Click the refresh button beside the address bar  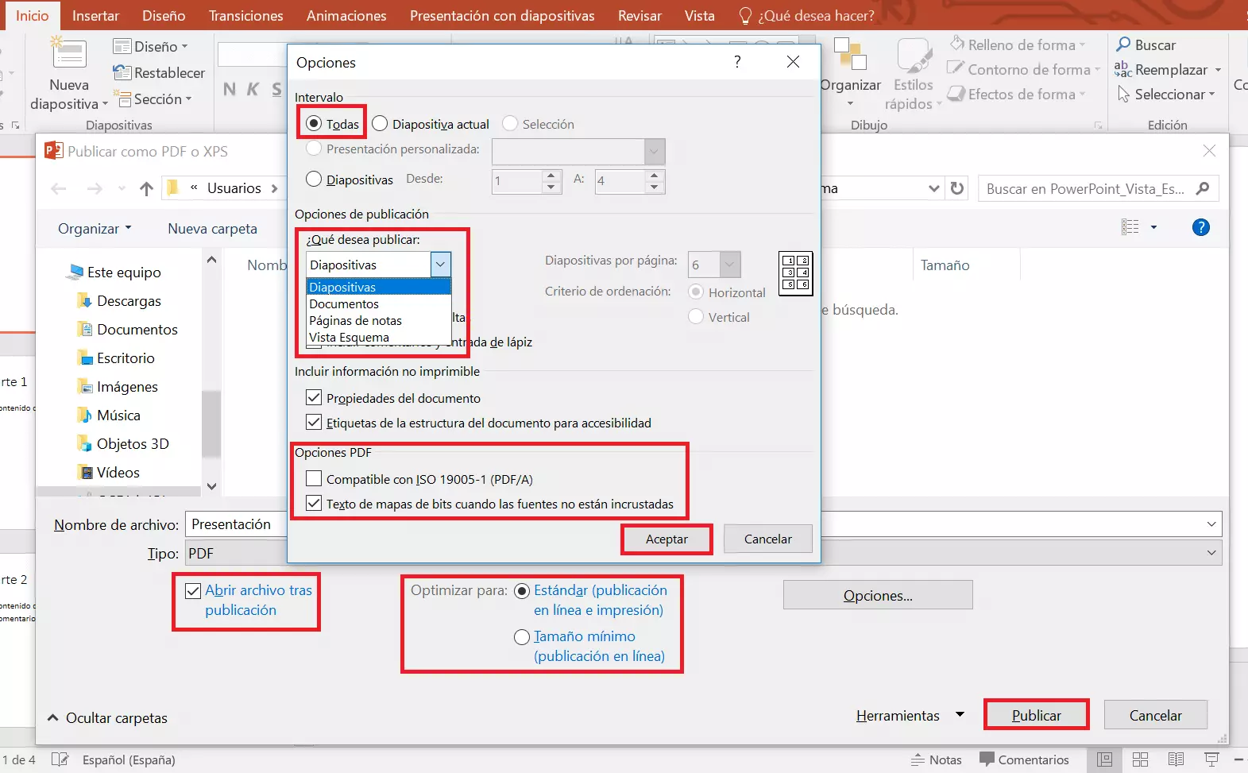[x=957, y=188]
